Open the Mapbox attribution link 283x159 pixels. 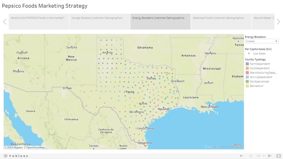pyautogui.click(x=14, y=147)
